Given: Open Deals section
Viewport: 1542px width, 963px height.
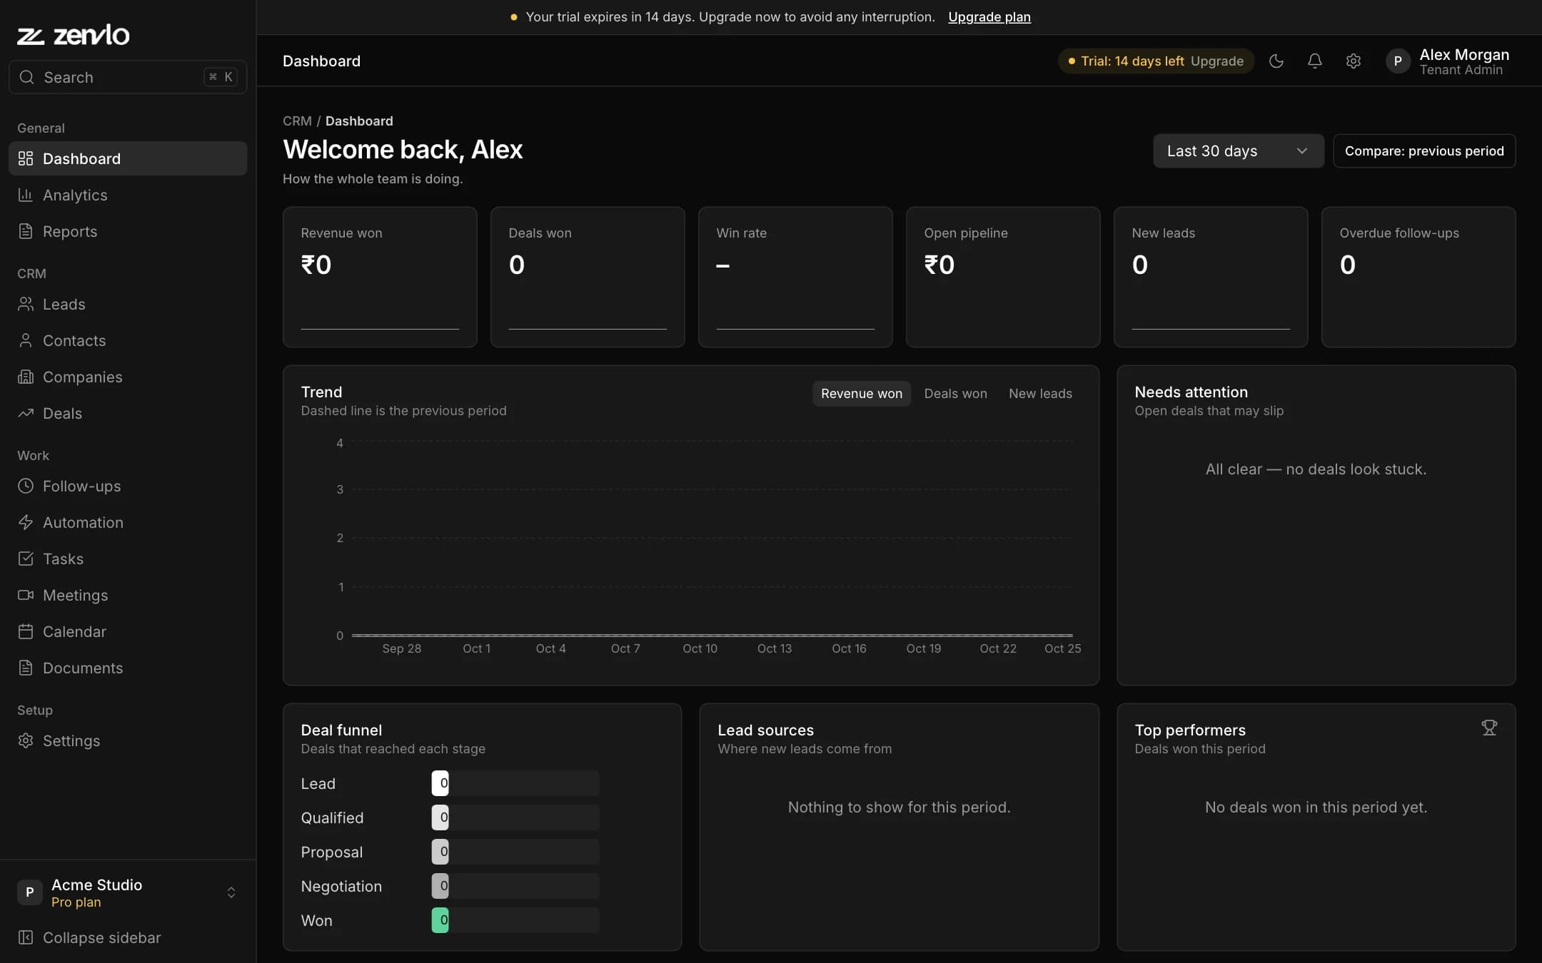Looking at the screenshot, I should 128,413.
